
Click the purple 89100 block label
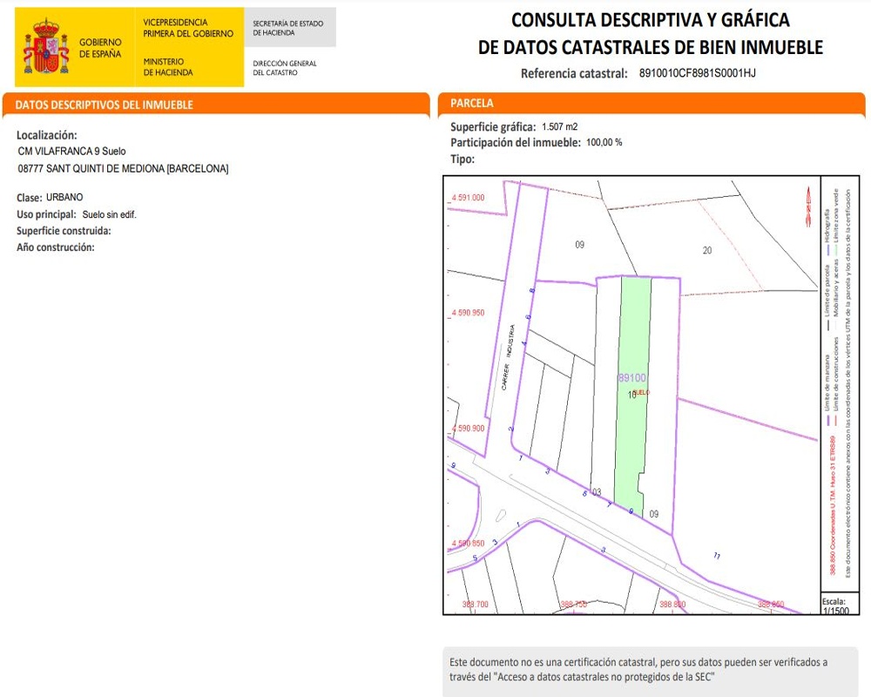click(x=632, y=378)
